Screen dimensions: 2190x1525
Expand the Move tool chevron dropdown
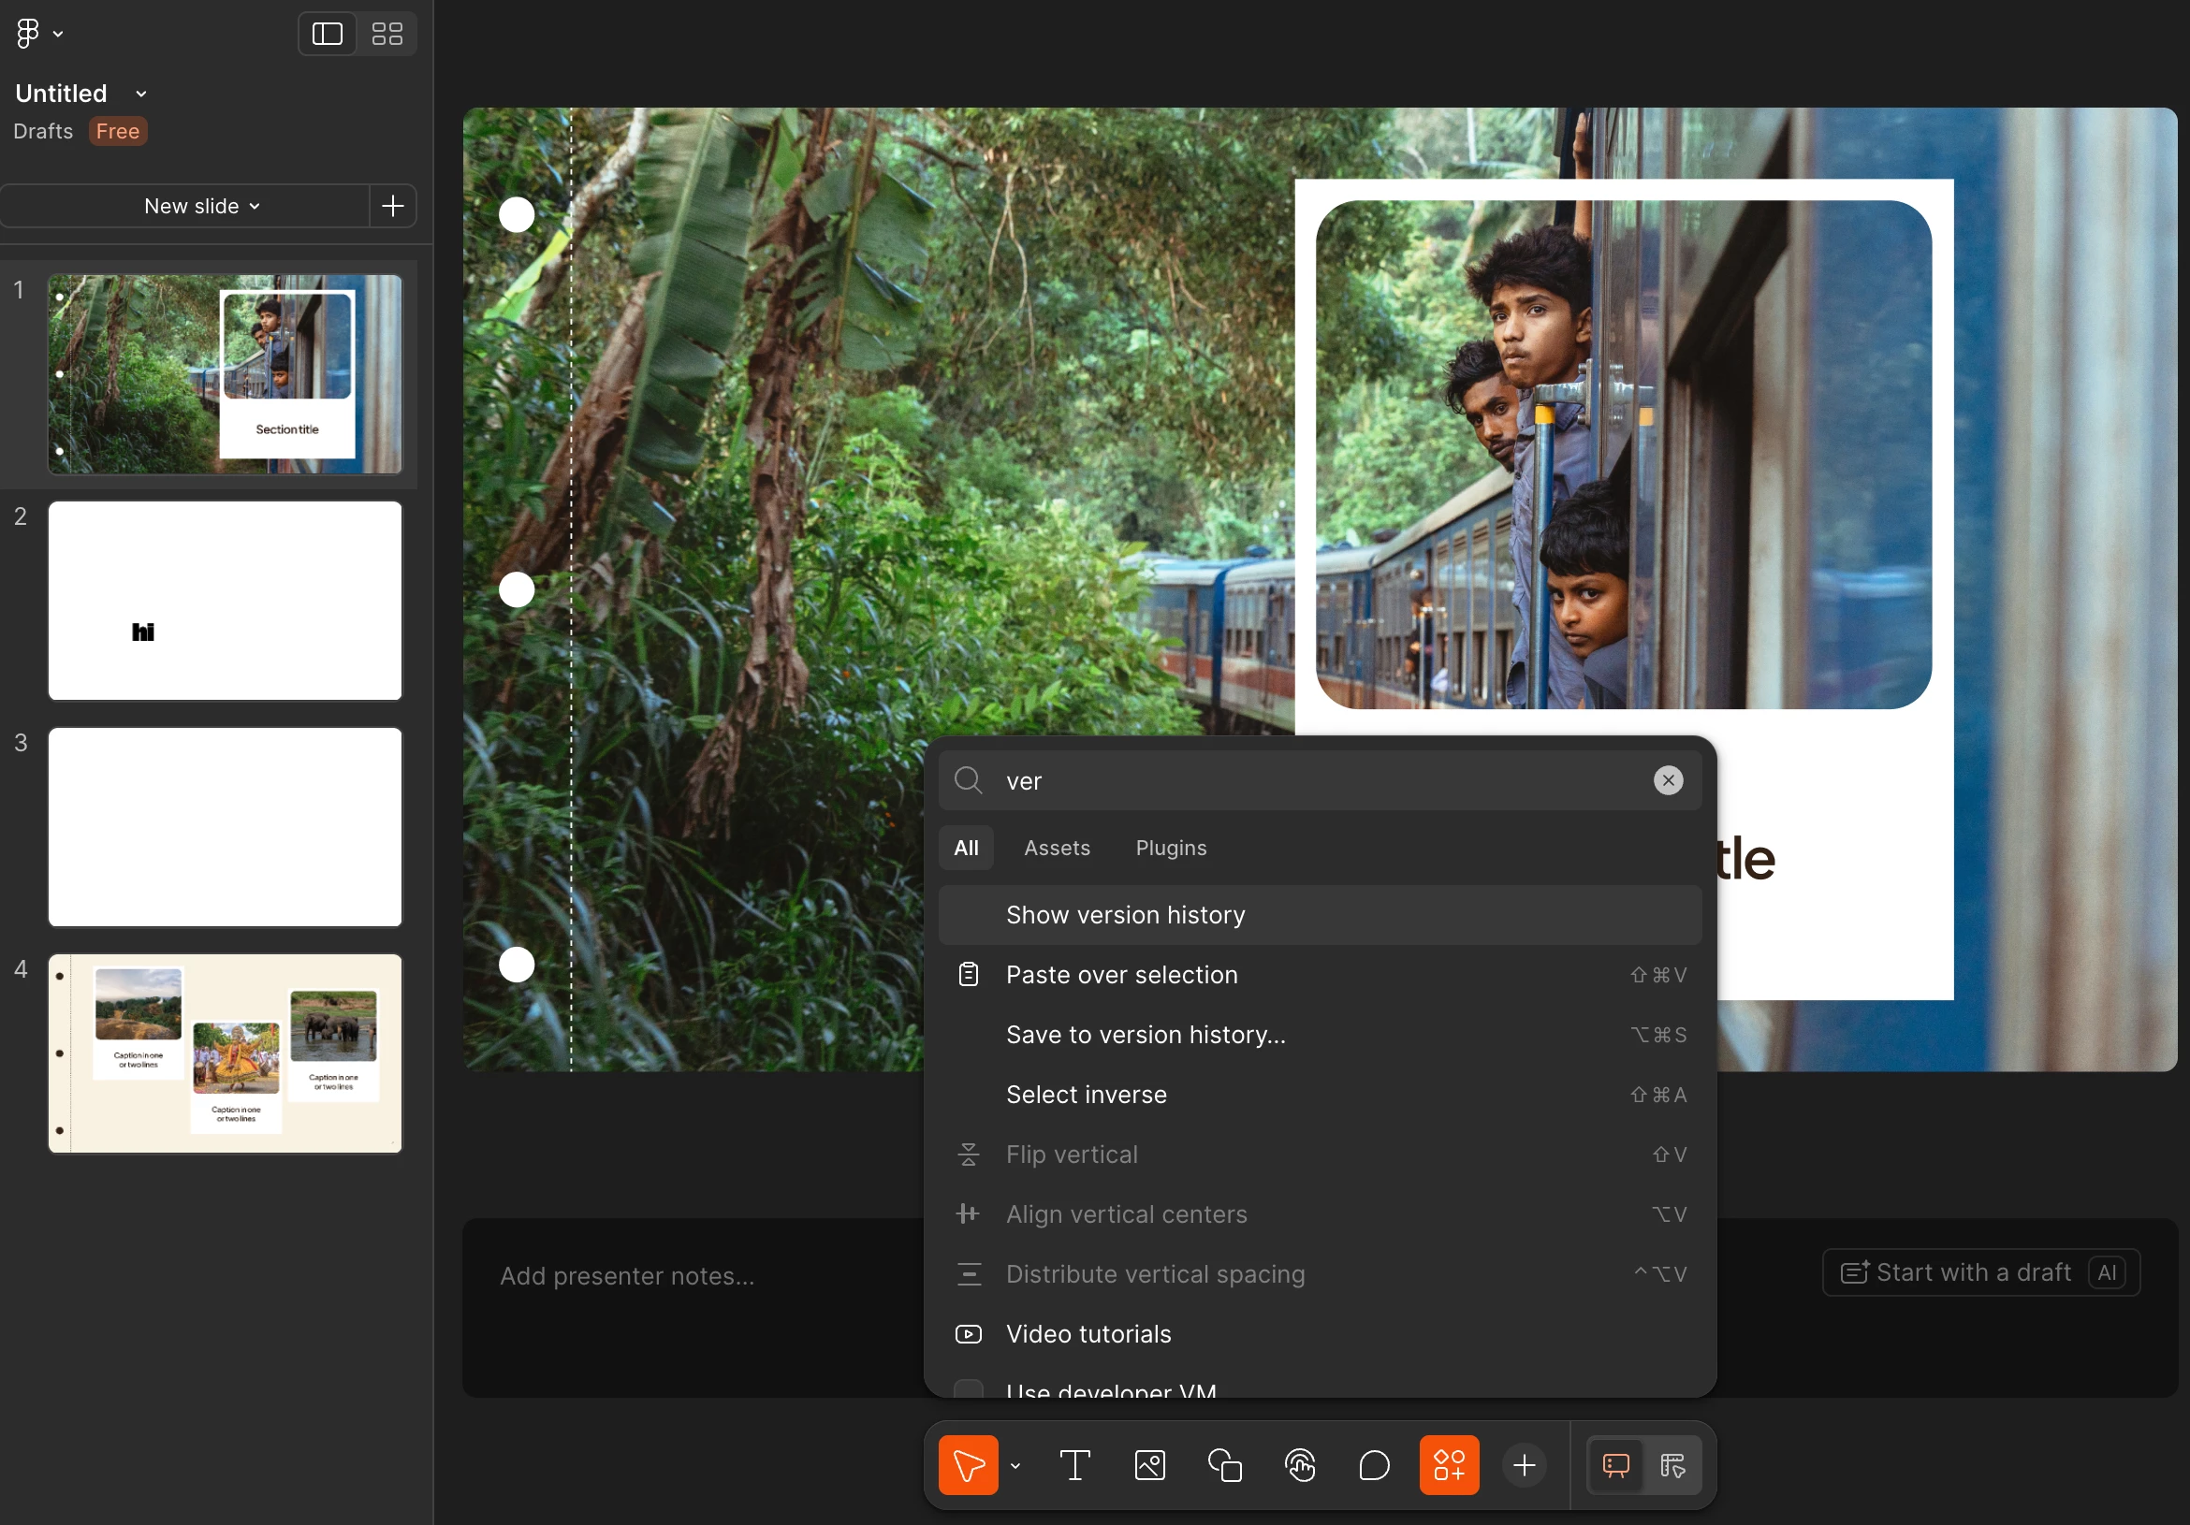tap(1015, 1466)
